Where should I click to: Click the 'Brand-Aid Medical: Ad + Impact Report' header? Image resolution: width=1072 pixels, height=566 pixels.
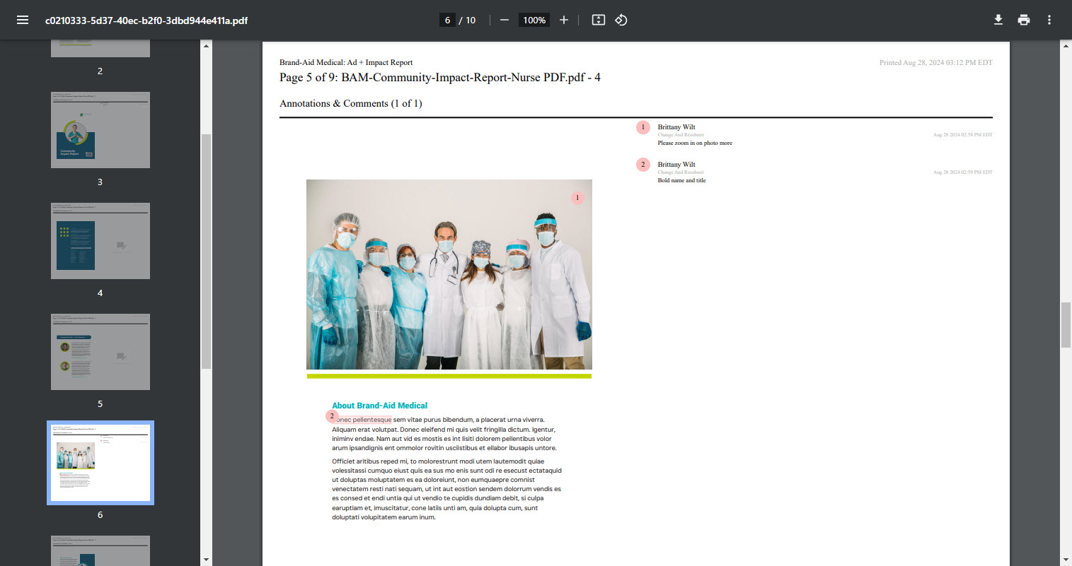coord(346,62)
